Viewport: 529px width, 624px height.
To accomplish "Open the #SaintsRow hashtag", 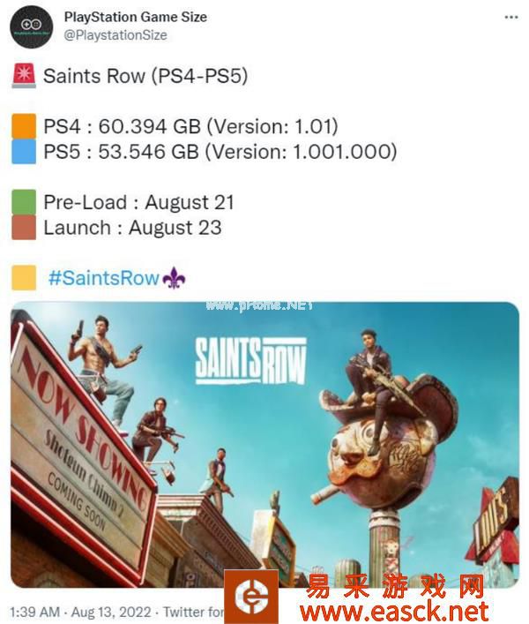I will [x=103, y=277].
